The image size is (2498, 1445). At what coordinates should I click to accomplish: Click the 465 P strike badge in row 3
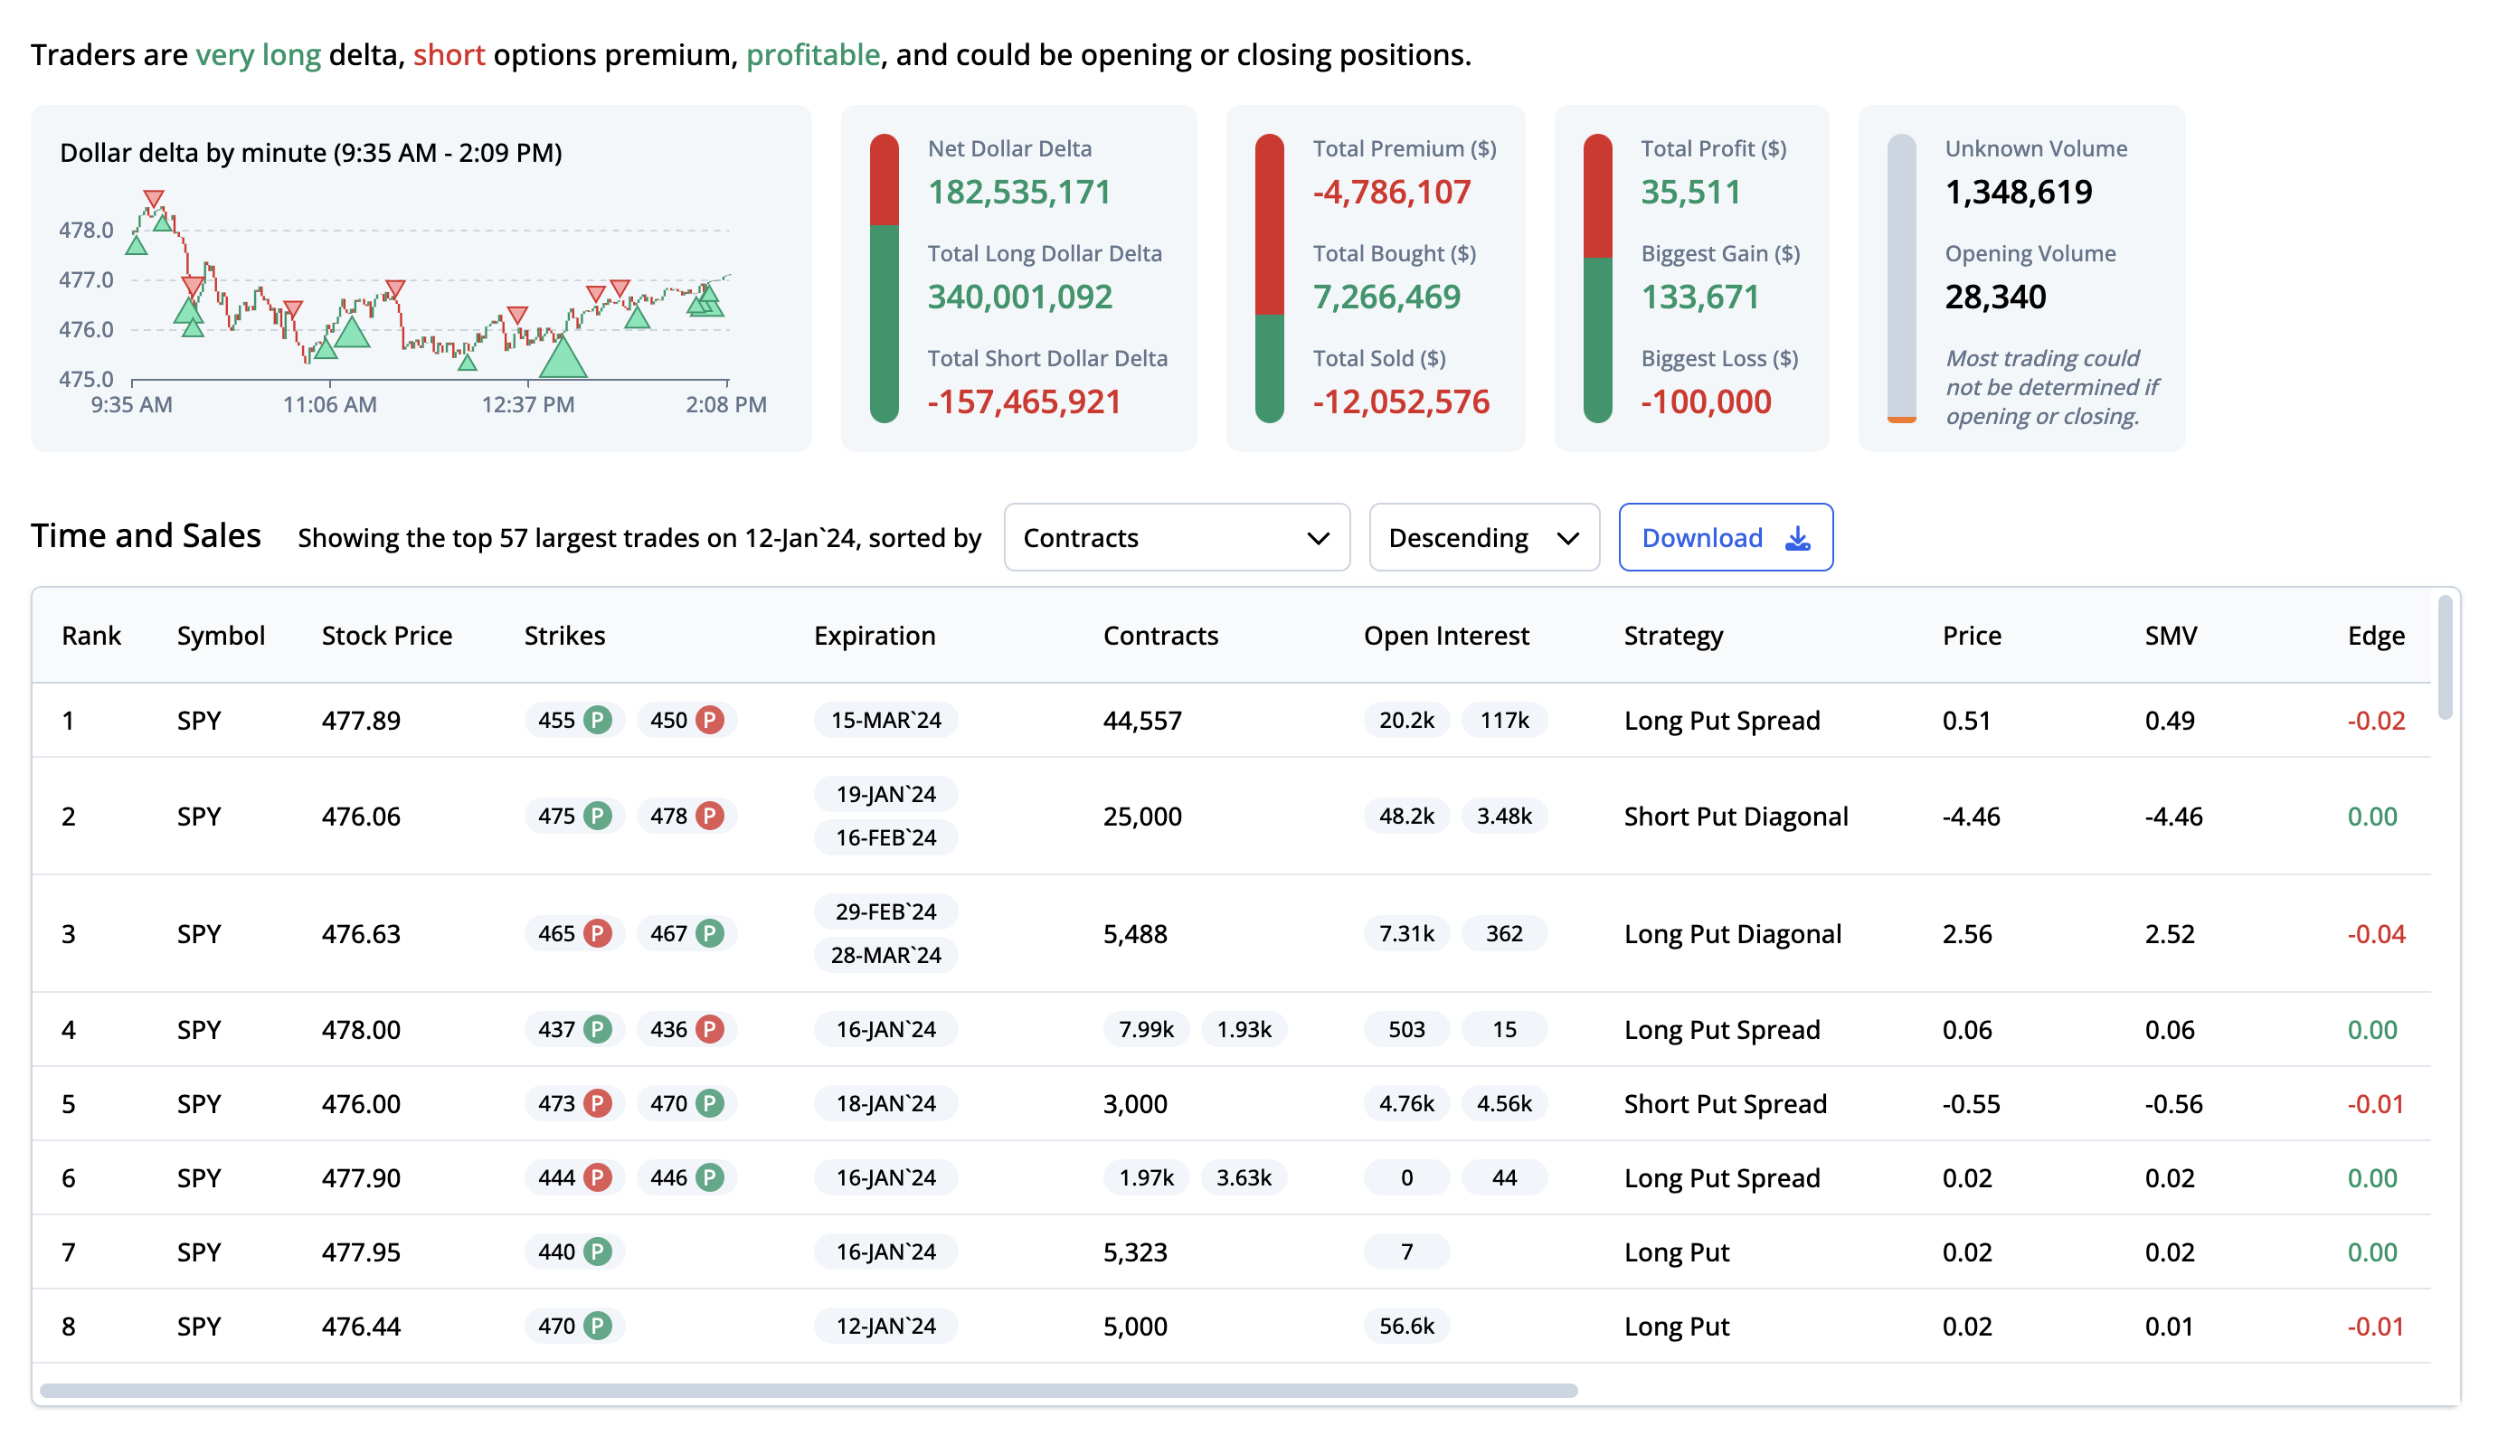pyautogui.click(x=574, y=932)
